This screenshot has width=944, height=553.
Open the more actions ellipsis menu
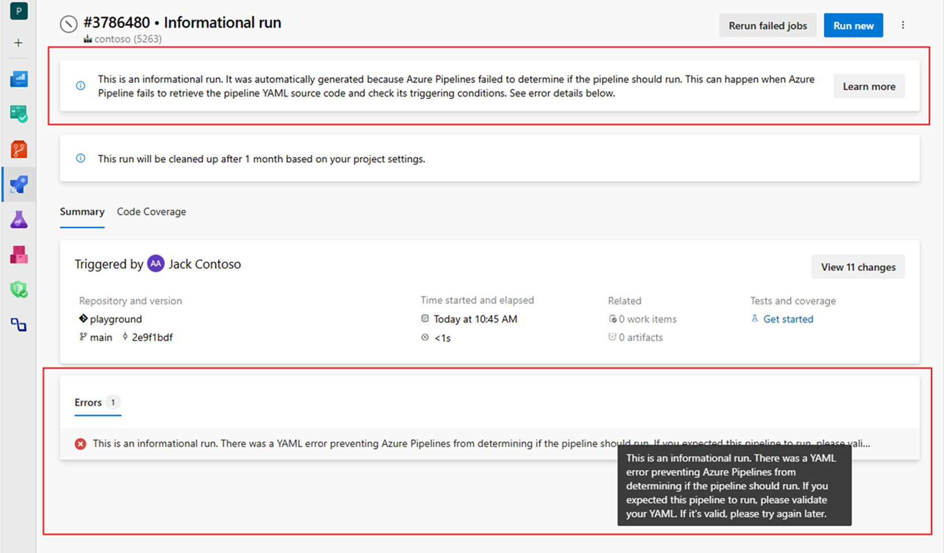(x=903, y=25)
